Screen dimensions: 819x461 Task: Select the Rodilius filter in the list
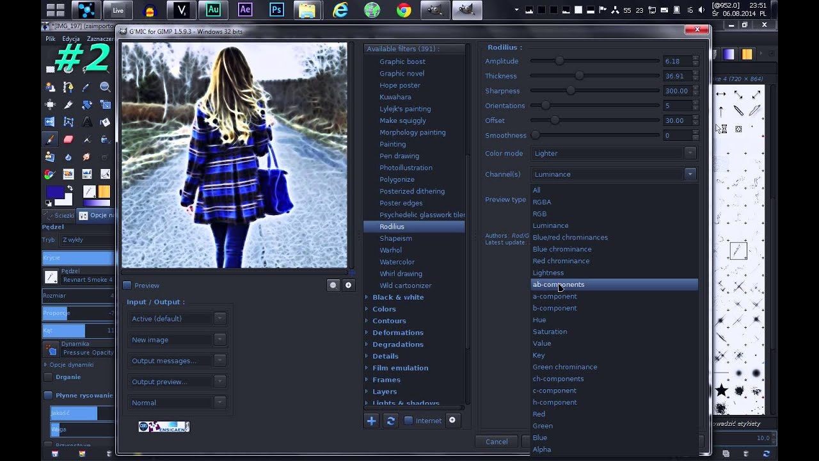414,227
